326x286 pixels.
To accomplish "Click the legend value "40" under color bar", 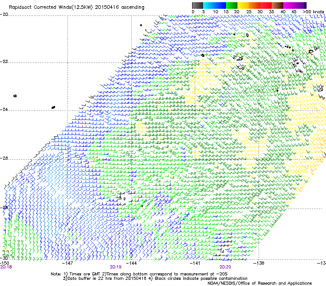I will [283, 12].
